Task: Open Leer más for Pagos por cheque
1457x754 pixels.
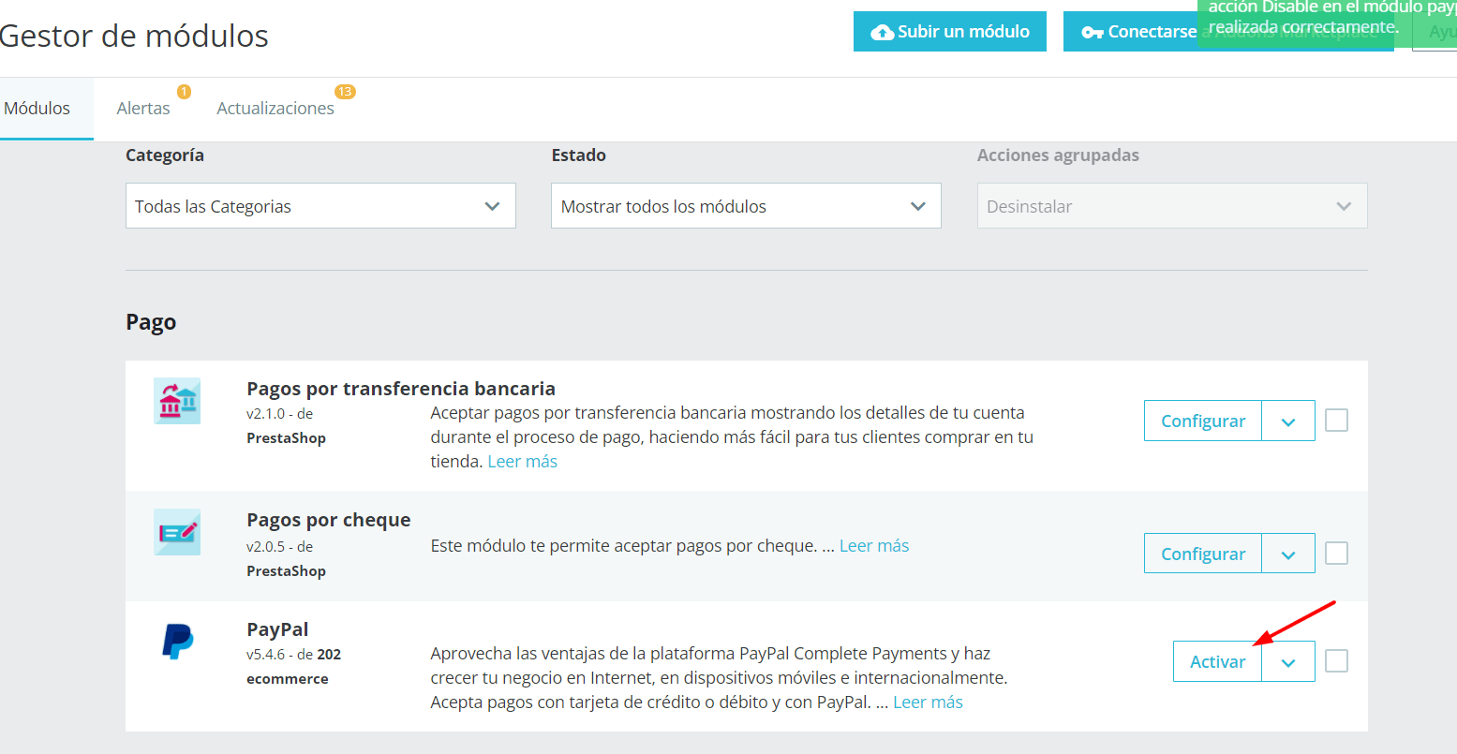Action: tap(874, 546)
